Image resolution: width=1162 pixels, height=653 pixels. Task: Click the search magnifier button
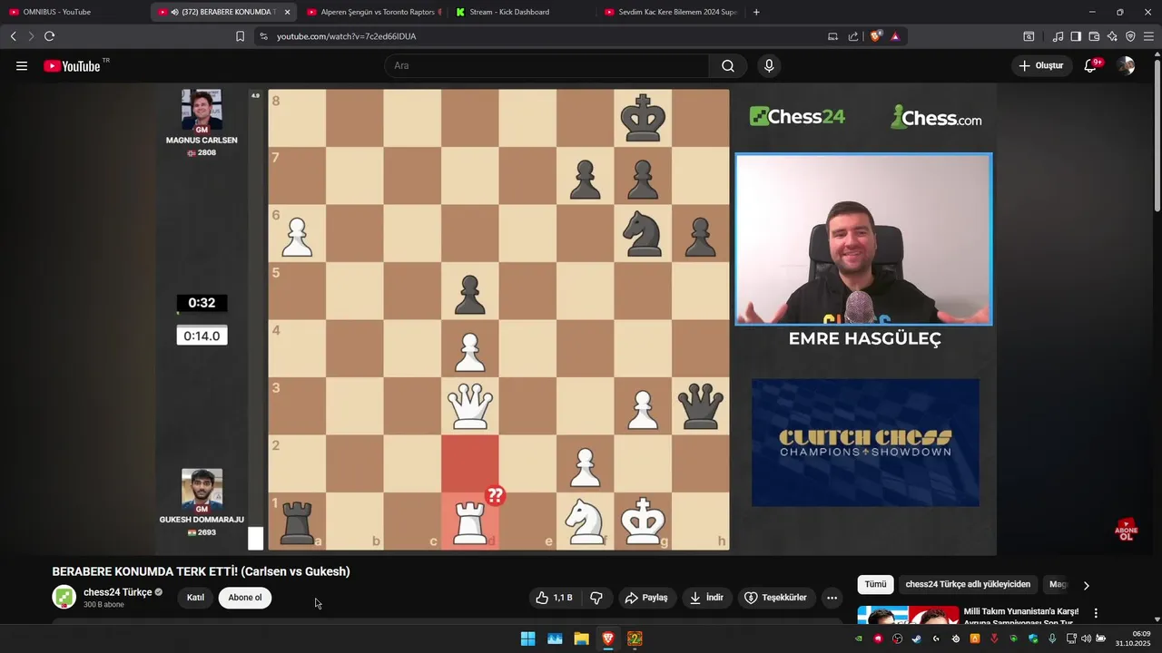(728, 66)
